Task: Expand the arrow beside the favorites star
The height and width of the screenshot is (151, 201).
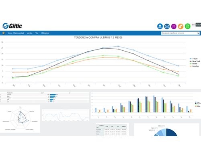Action: [6, 33]
